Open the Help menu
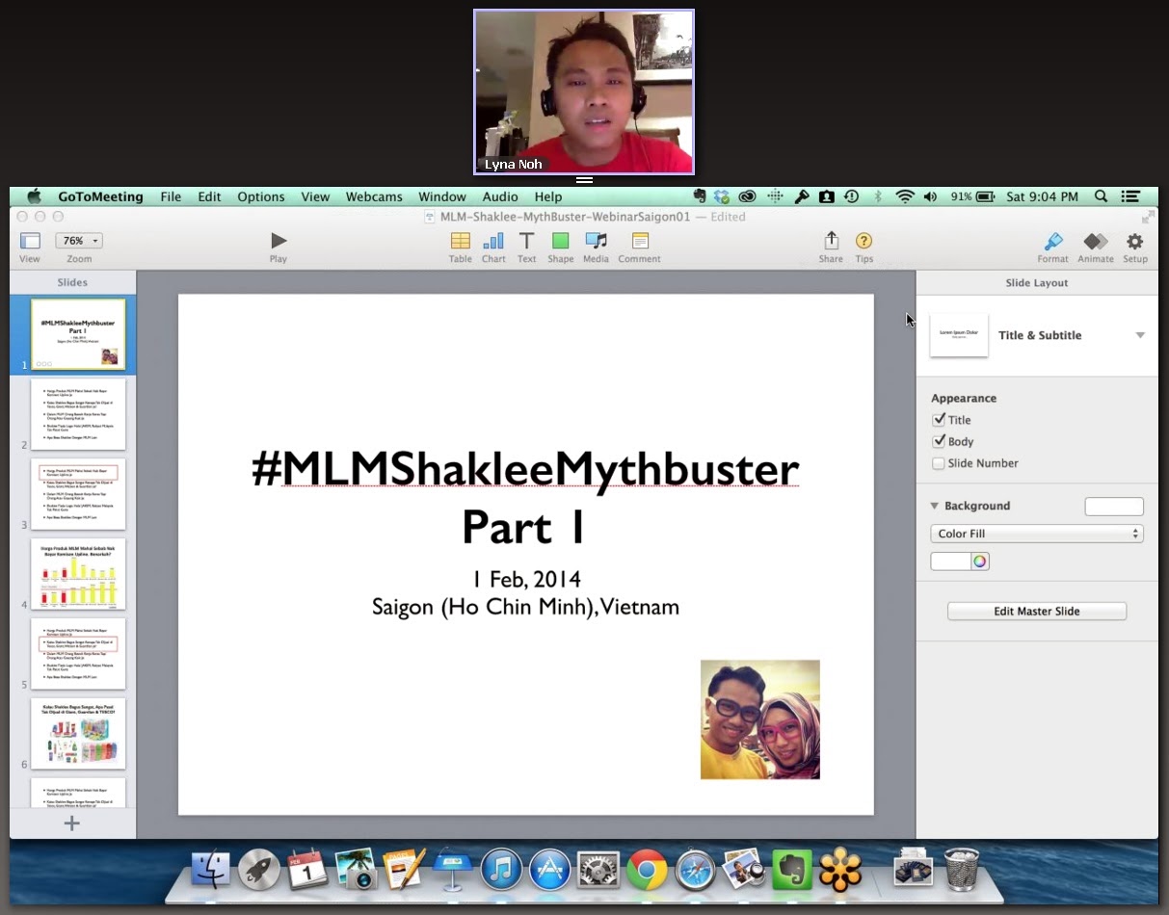The height and width of the screenshot is (915, 1169). tap(548, 196)
